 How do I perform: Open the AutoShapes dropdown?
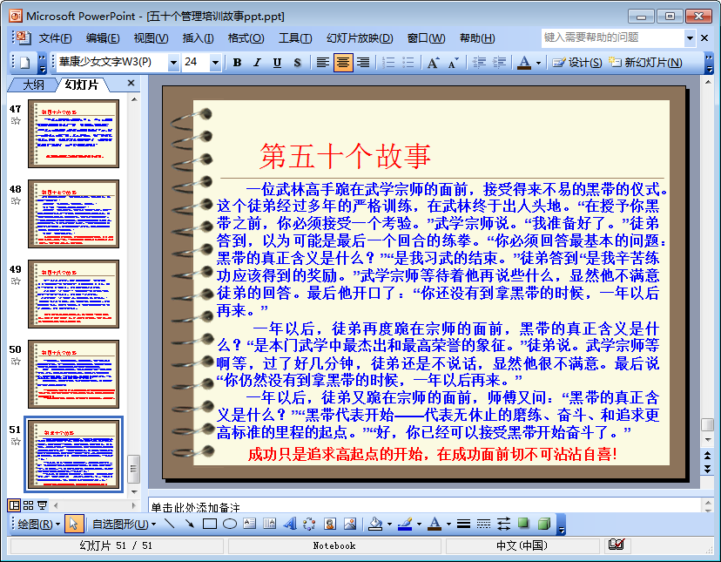[x=124, y=524]
